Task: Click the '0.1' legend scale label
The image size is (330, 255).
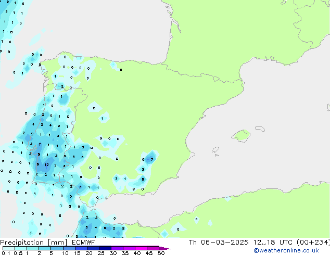Action: pyautogui.click(x=6, y=253)
